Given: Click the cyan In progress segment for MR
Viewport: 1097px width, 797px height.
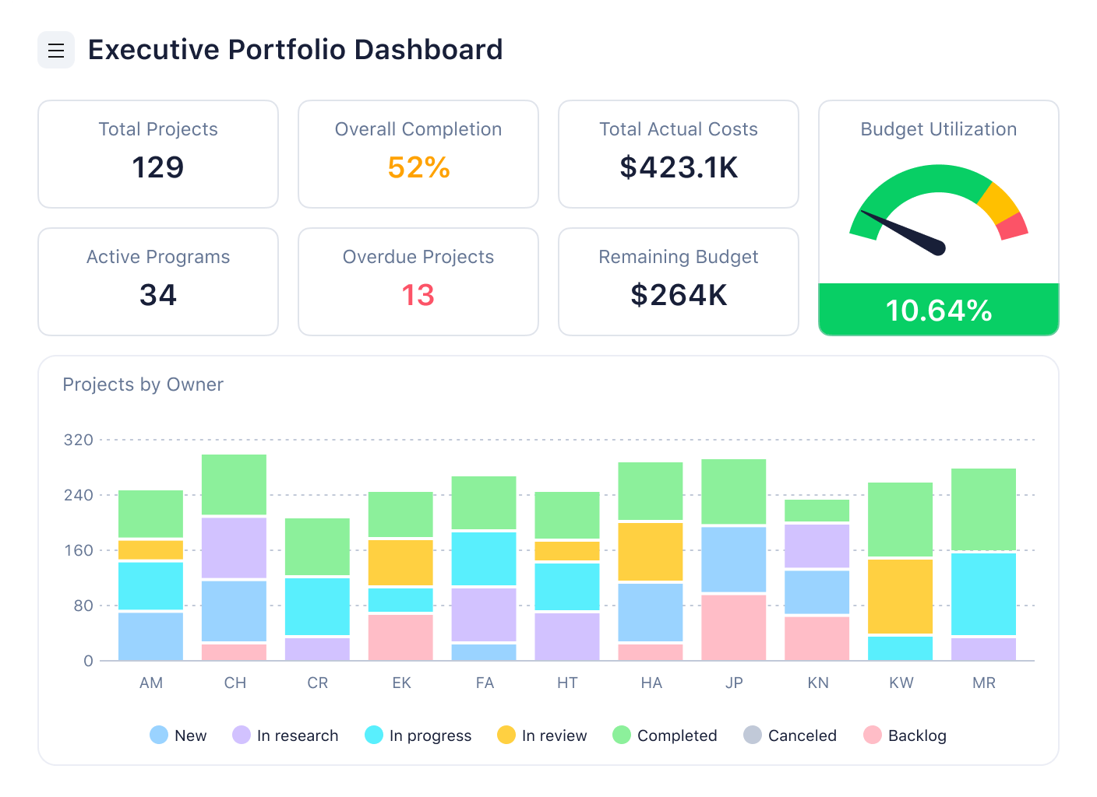Looking at the screenshot, I should [983, 594].
